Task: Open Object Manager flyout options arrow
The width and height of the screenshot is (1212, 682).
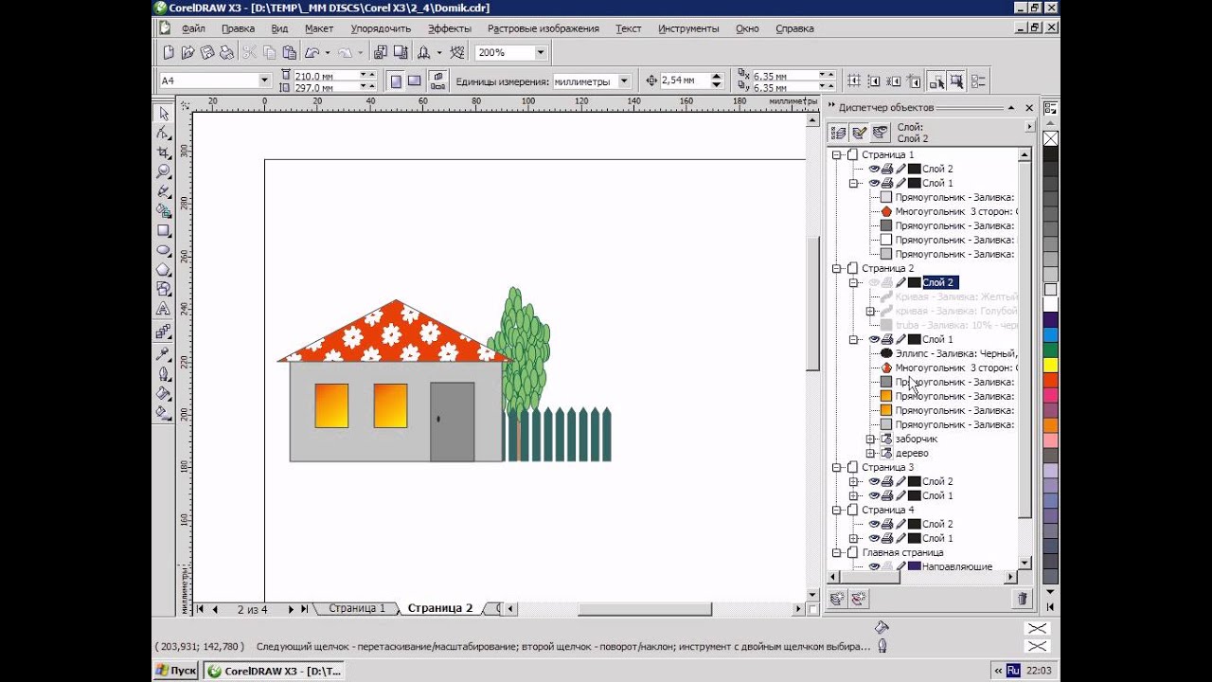Action: pos(1030,126)
